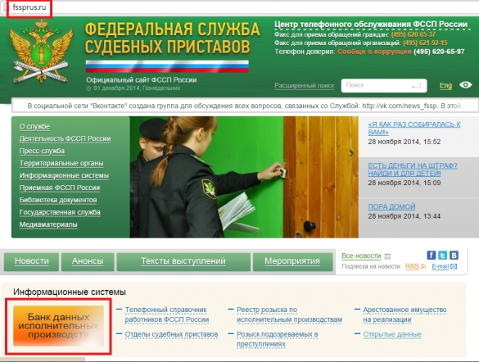Image resolution: width=479 pixels, height=362 pixels.
Task: Click the Facebook share icon
Action: [x=431, y=255]
